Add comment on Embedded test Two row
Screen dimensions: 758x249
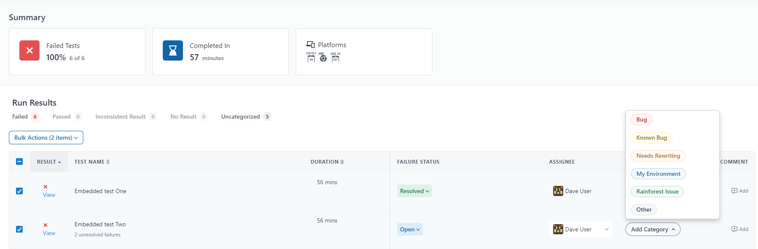point(740,229)
